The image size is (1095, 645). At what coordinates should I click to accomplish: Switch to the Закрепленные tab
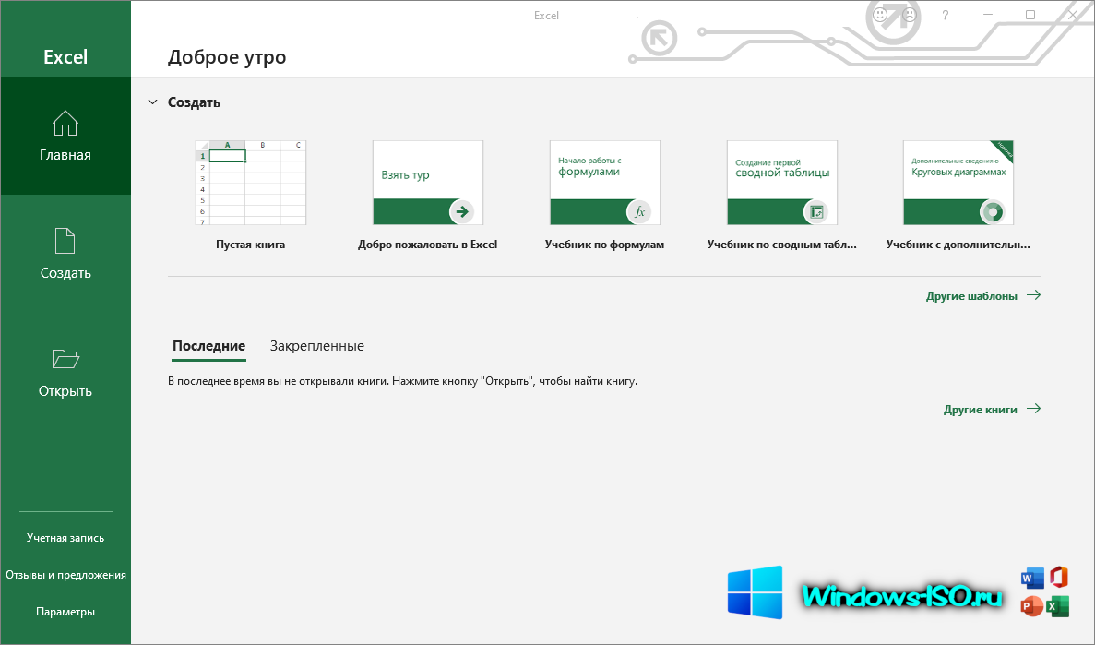[x=317, y=346]
